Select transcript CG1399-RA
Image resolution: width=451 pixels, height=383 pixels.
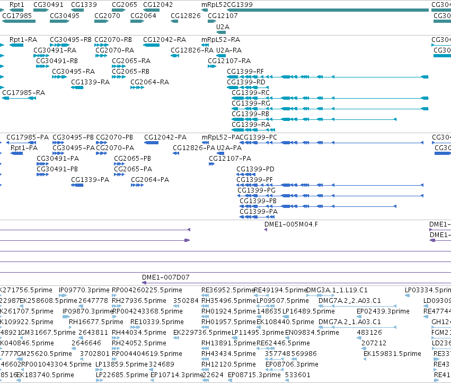(251, 125)
